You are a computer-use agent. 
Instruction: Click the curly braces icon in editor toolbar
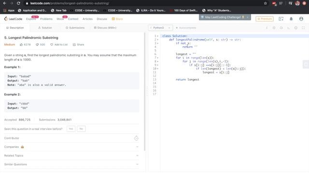[x=274, y=28]
